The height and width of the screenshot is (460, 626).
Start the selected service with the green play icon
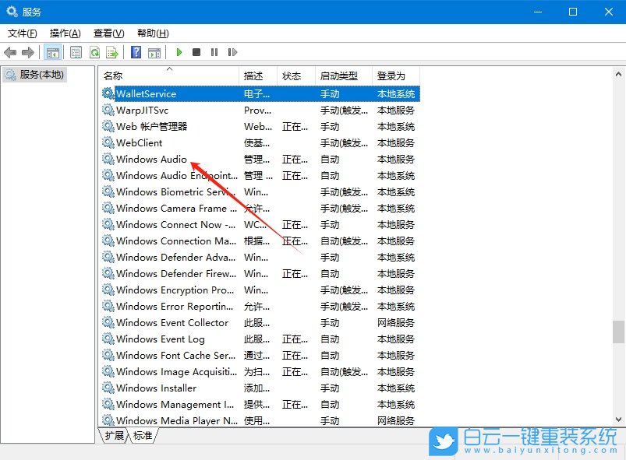click(179, 52)
